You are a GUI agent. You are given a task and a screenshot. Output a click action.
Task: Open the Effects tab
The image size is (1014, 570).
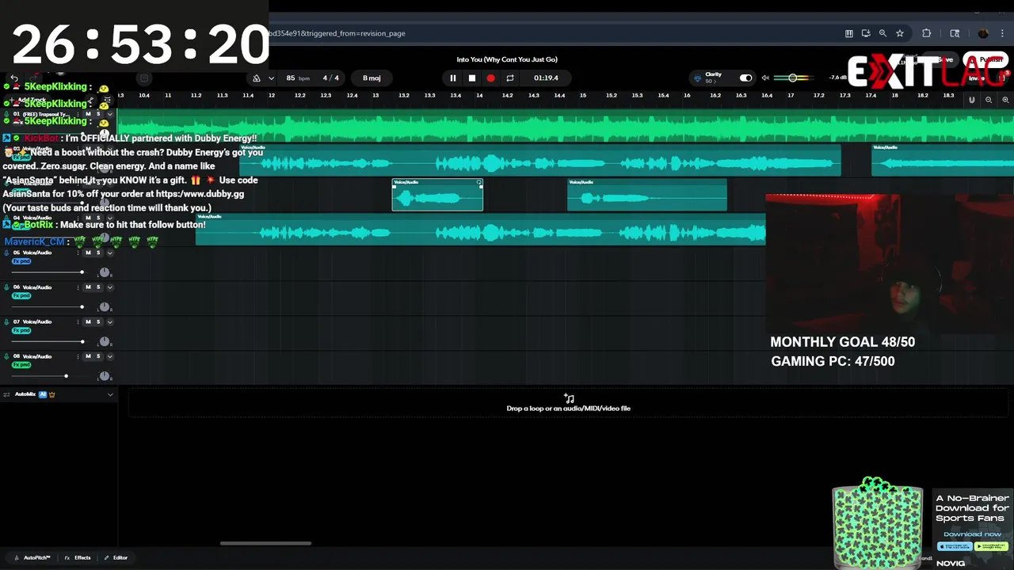[x=78, y=557]
